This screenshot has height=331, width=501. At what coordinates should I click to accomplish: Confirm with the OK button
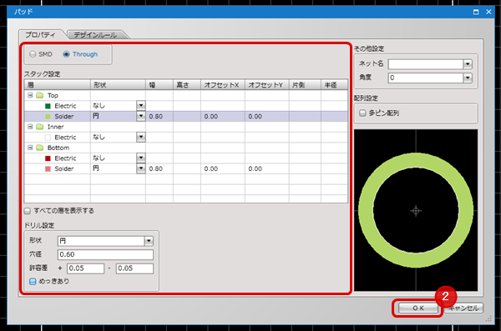tap(418, 308)
